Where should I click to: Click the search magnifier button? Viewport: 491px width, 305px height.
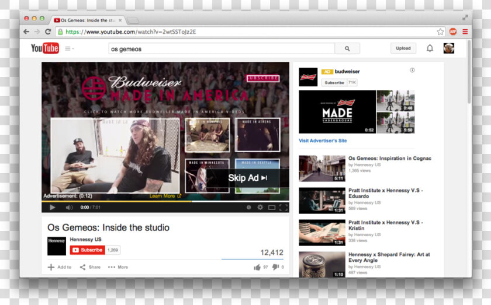pos(347,49)
